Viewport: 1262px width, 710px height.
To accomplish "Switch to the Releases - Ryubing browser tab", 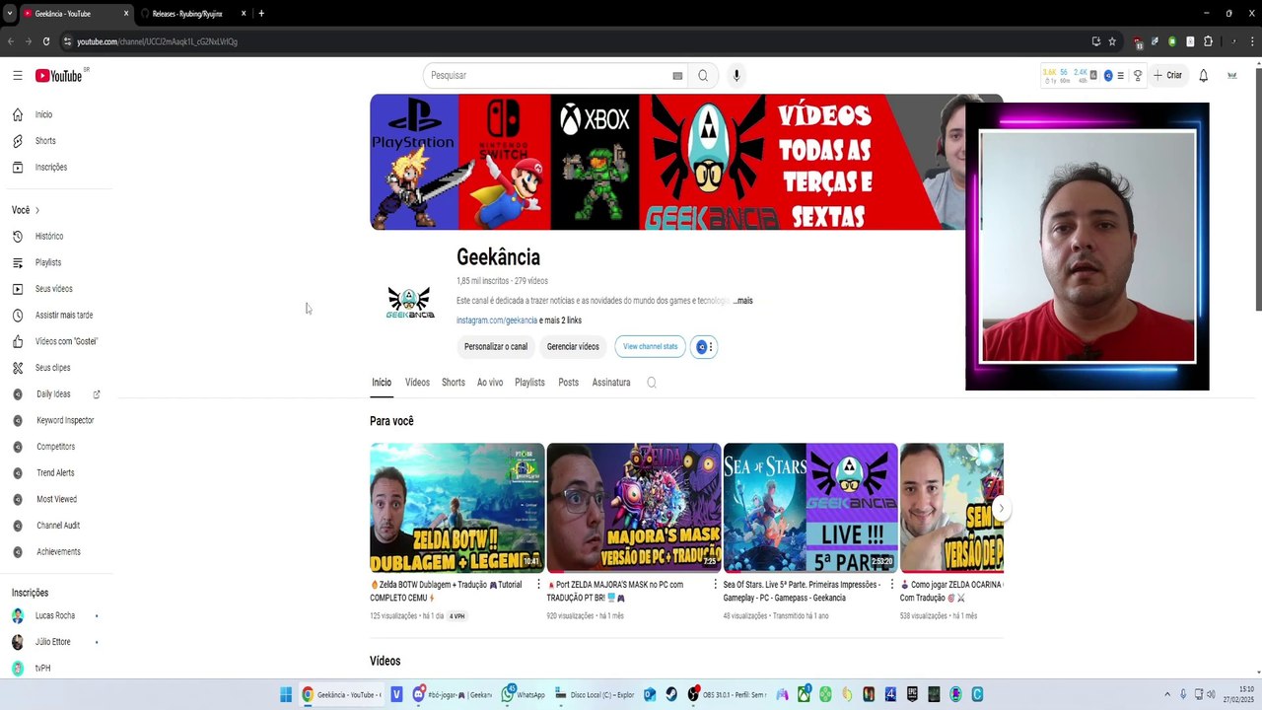I will click(x=191, y=14).
